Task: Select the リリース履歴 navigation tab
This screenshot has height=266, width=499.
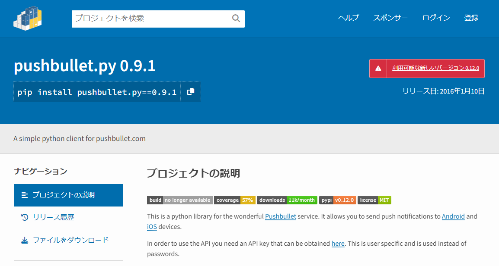Action: pos(54,217)
